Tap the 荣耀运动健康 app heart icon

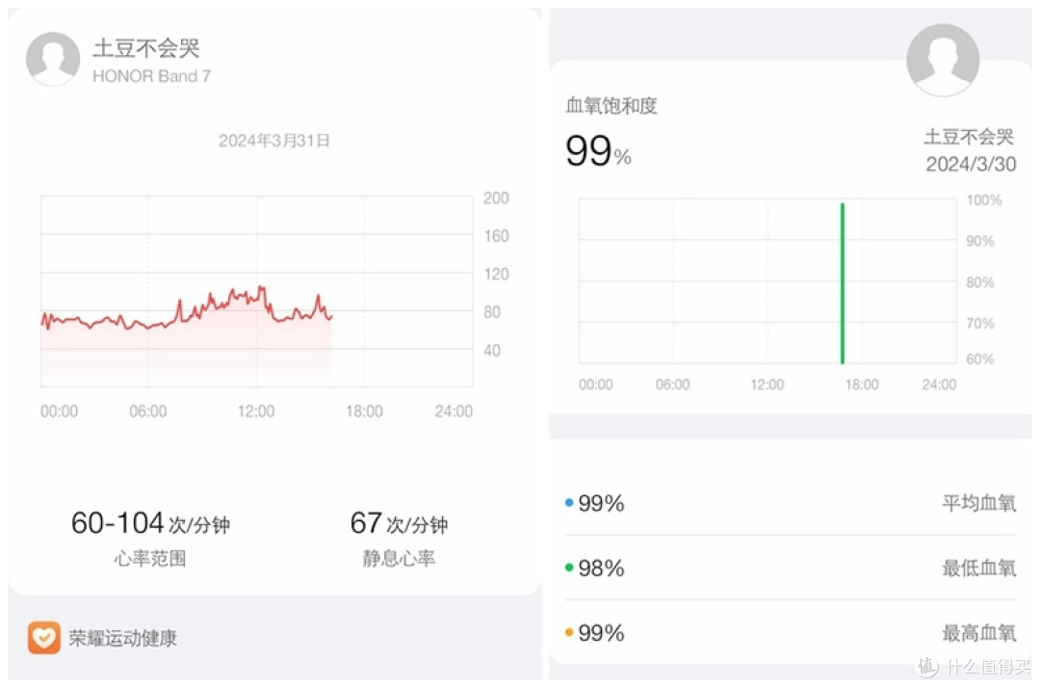click(43, 638)
